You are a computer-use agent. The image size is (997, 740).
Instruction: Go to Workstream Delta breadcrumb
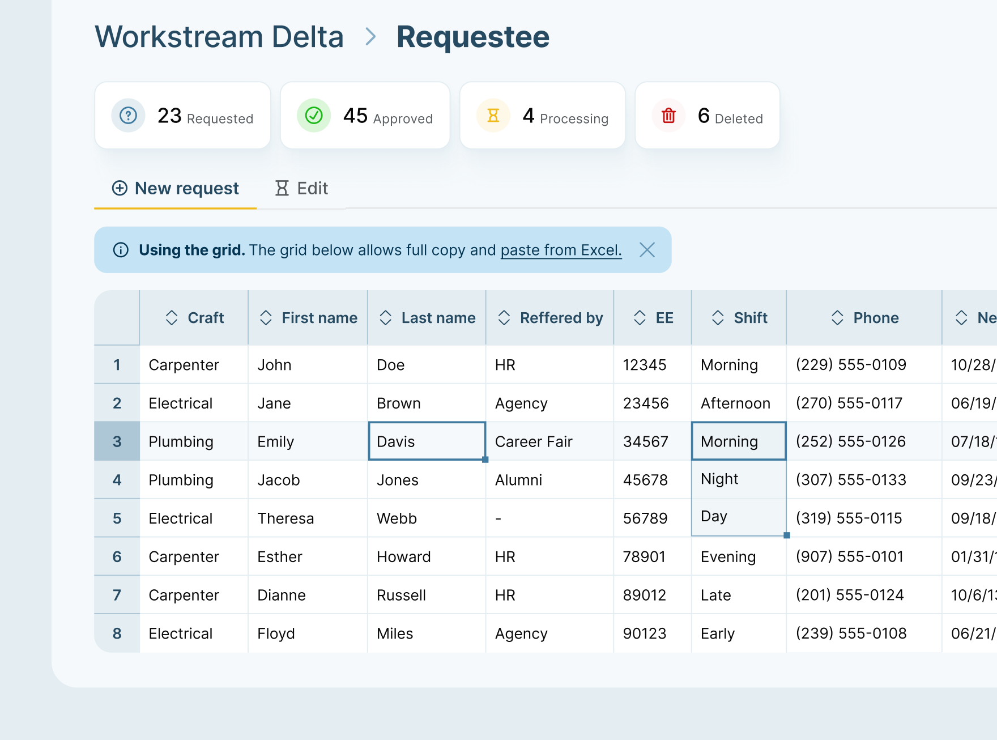[219, 37]
